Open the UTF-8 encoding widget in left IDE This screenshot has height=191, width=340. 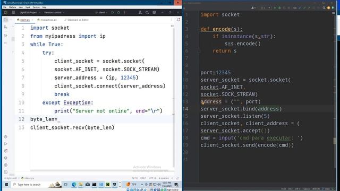coord(152,178)
